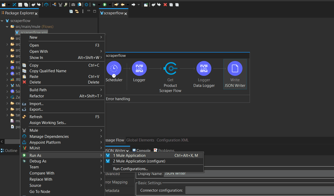
Task: Open the Team submenu
Action: [x=63, y=167]
